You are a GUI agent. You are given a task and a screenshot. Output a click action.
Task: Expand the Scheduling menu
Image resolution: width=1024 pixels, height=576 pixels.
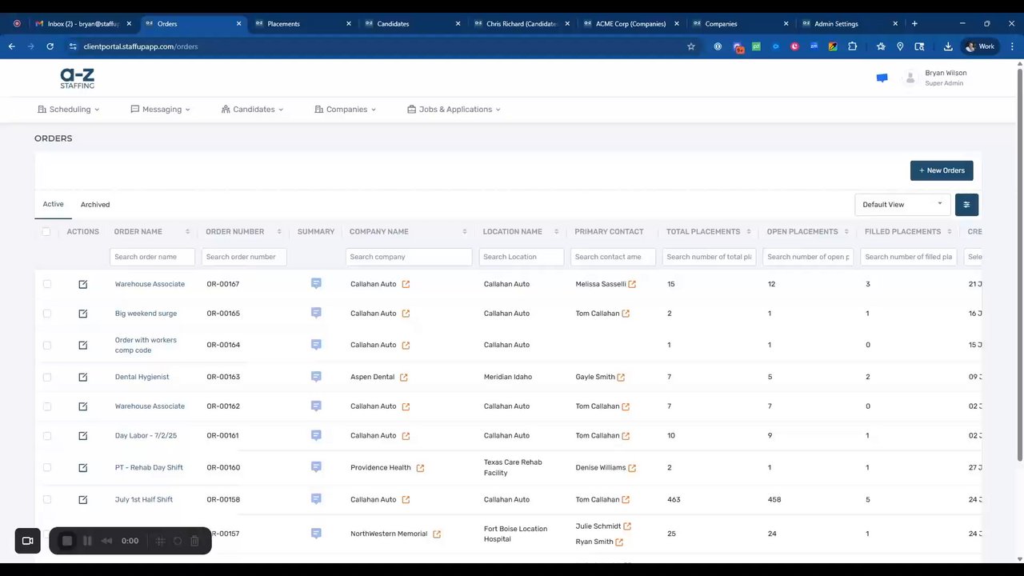68,110
